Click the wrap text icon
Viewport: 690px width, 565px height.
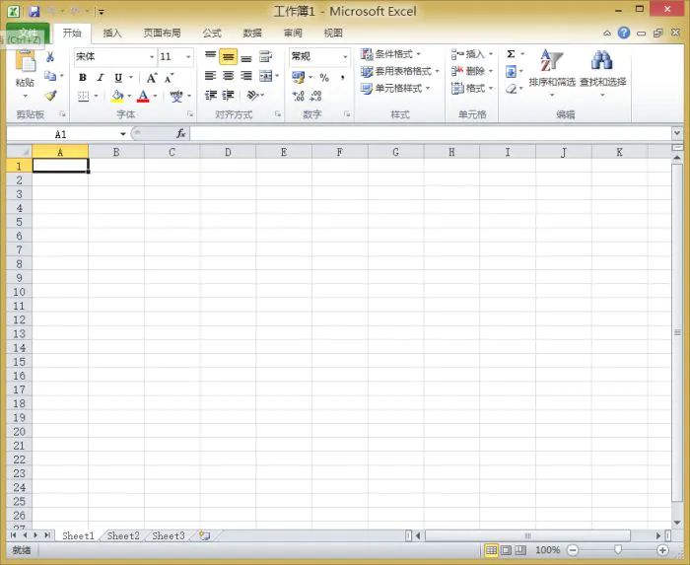pyautogui.click(x=265, y=56)
